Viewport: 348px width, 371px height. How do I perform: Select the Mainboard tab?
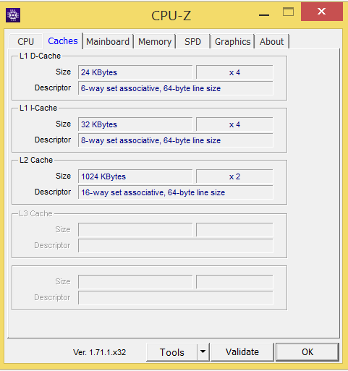108,42
